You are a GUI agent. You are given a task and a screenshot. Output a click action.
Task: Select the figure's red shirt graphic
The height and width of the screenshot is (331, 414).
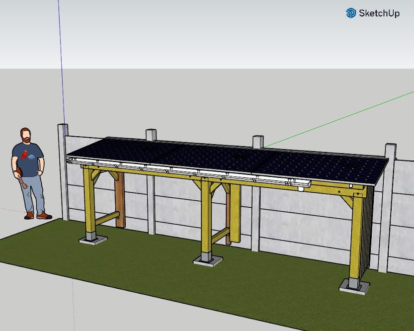(x=24, y=155)
